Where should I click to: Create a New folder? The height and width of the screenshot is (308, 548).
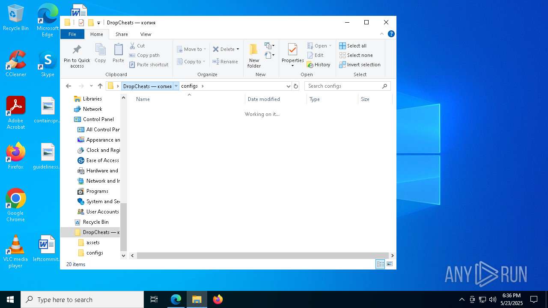254,56
